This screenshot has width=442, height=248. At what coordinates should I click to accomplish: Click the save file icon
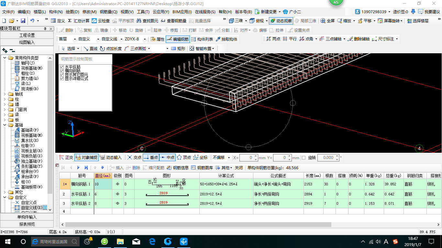[23, 21]
